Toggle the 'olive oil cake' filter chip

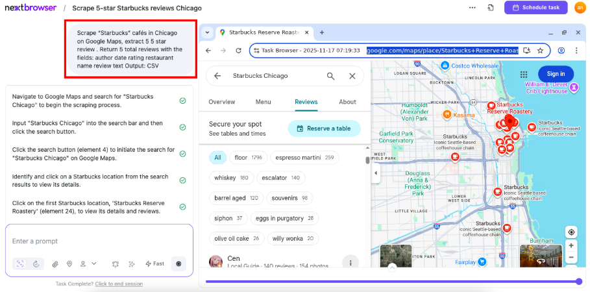237,239
